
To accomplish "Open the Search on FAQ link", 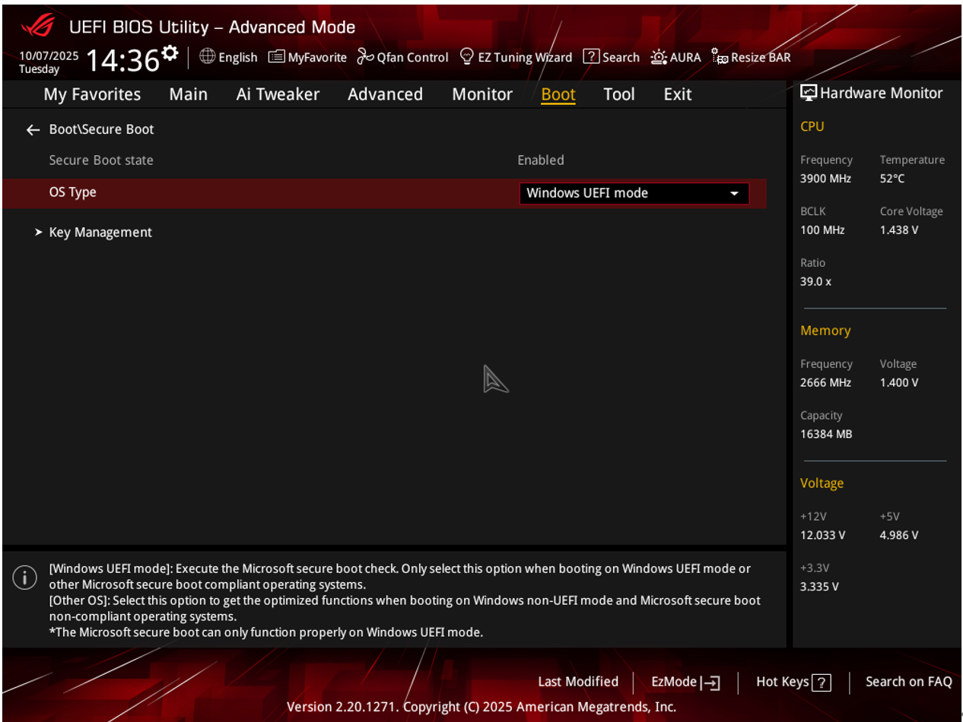I will point(908,682).
